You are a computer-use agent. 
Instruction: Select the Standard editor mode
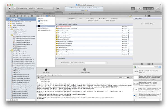[x=133, y=8]
